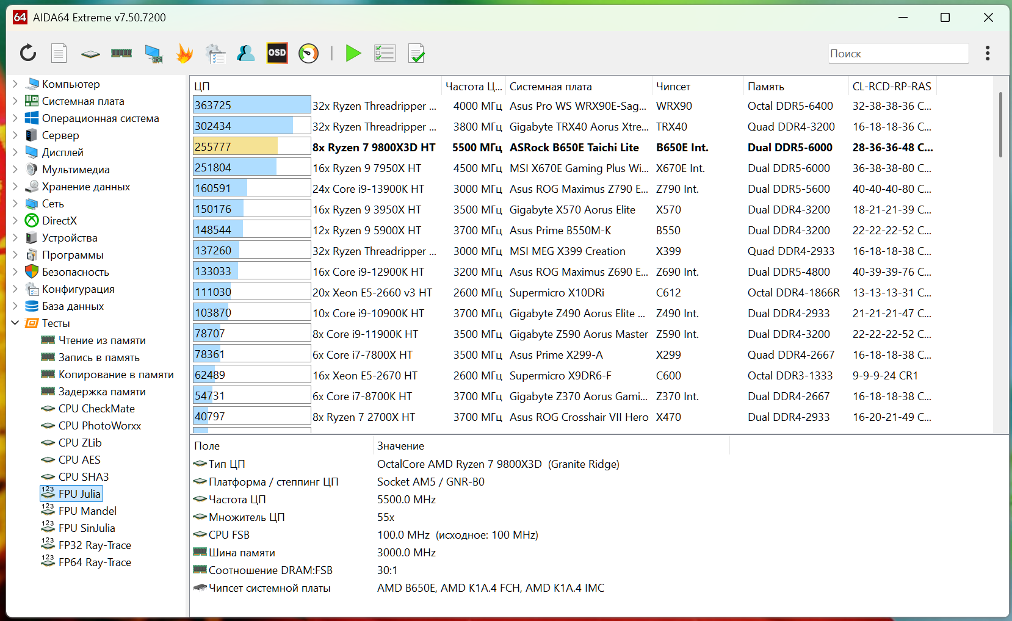1012x621 pixels.
Task: Click the gauge dial toolbar icon
Action: point(309,53)
